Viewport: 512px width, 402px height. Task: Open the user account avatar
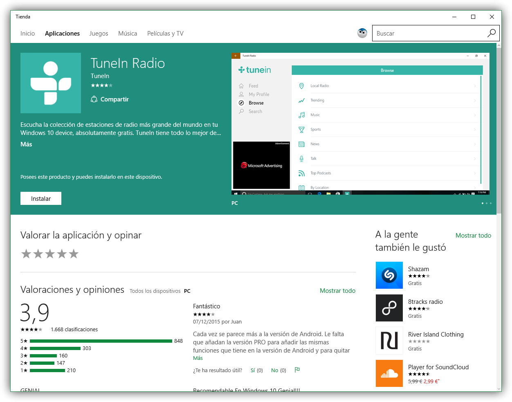pos(362,33)
